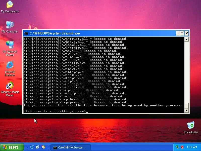Select the My Computer desktop icon
This screenshot has width=201, height=151.
coord(10,27)
